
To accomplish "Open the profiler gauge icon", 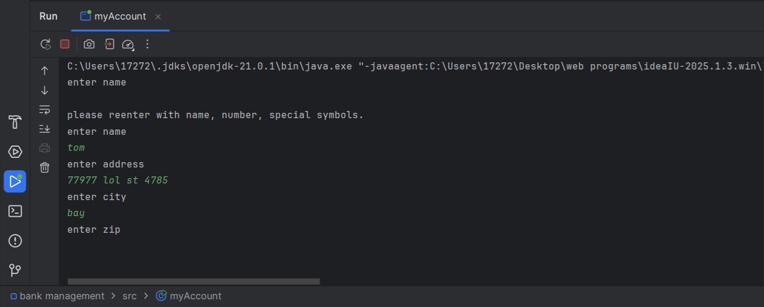I will [128, 44].
